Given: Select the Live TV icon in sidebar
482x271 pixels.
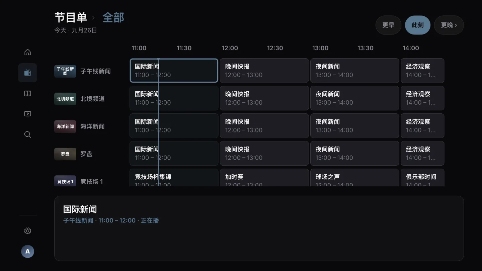Looking at the screenshot, I should coord(27,73).
